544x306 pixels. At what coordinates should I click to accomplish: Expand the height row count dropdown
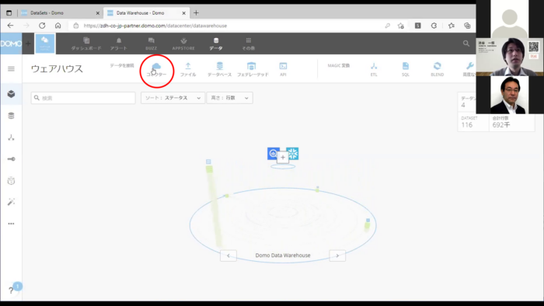(x=230, y=98)
